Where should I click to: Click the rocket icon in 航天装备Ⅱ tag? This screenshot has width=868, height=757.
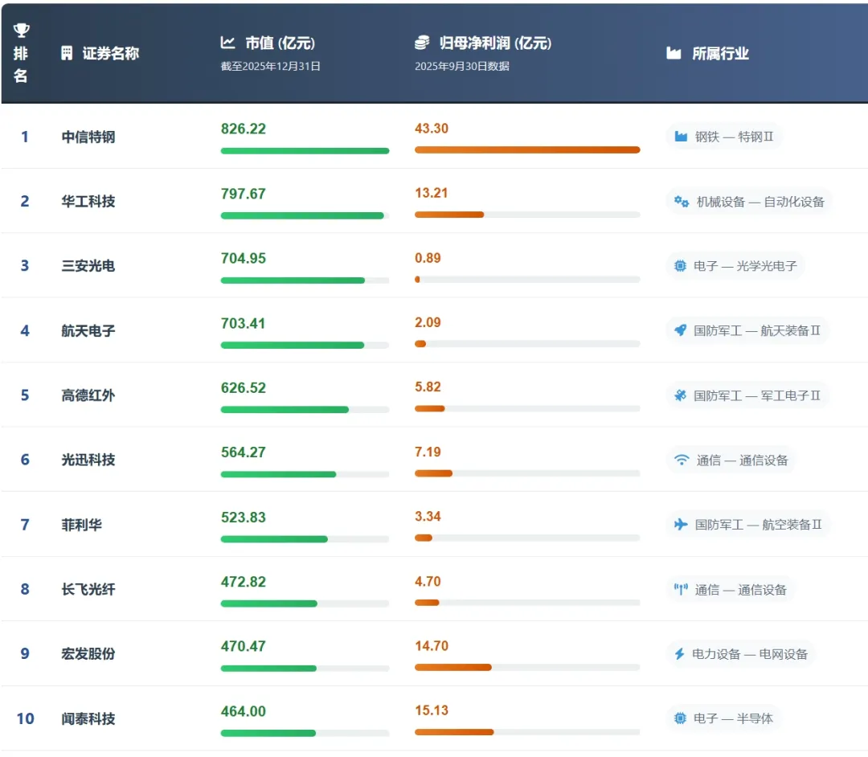click(680, 330)
